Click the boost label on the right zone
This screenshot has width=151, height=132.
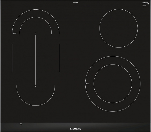[x=88, y=84]
